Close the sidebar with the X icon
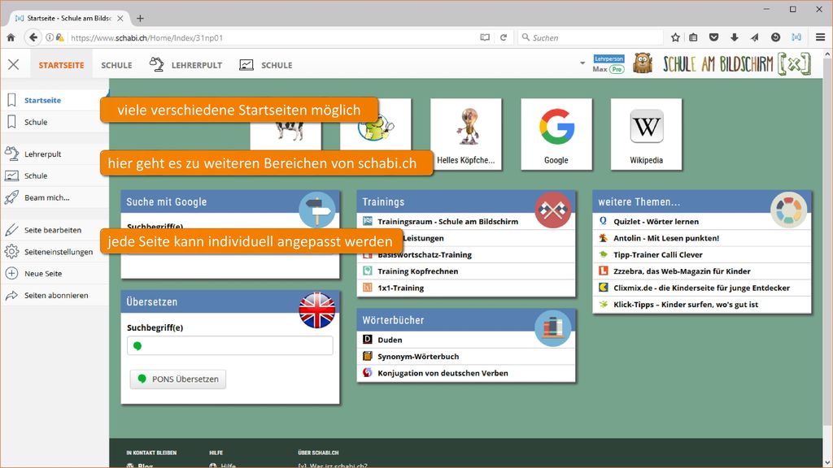833x468 pixels. click(14, 65)
